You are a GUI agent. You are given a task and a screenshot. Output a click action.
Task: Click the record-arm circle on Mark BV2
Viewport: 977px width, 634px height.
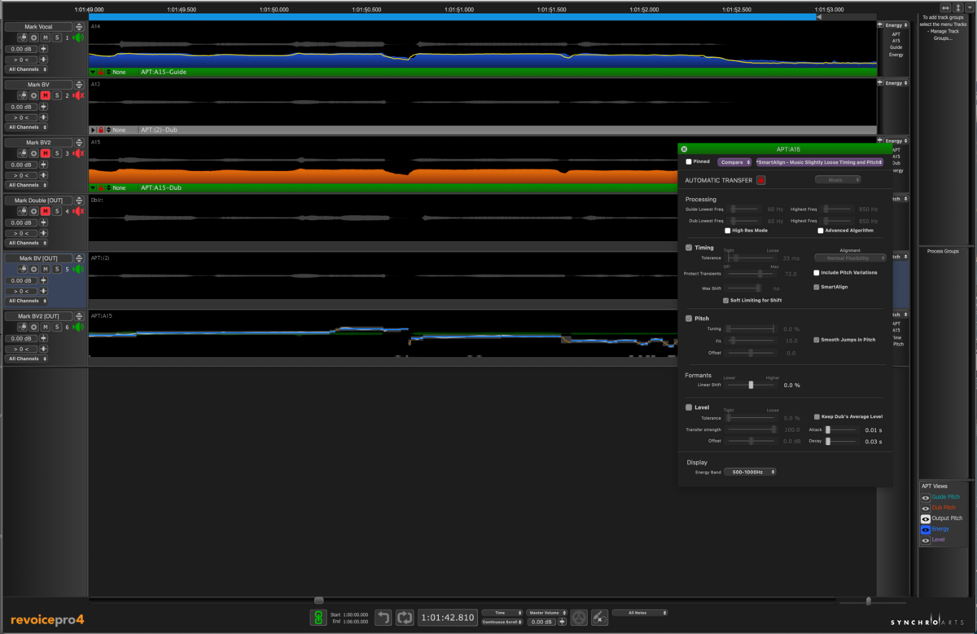[x=34, y=153]
